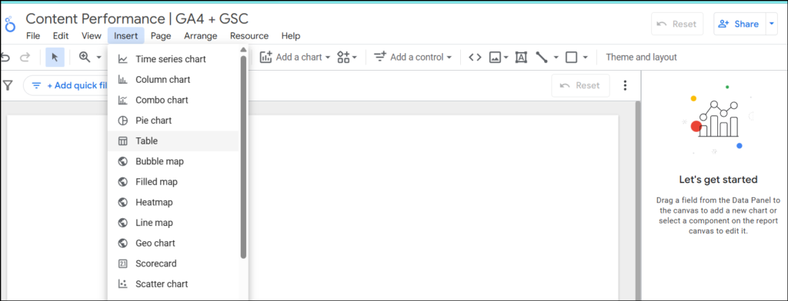
Task: Open the File menu
Action: [x=33, y=35]
